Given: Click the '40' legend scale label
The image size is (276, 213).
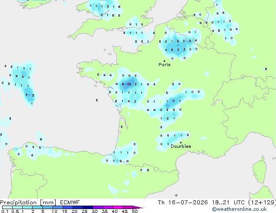Looking at the screenshot, I should [114, 211].
